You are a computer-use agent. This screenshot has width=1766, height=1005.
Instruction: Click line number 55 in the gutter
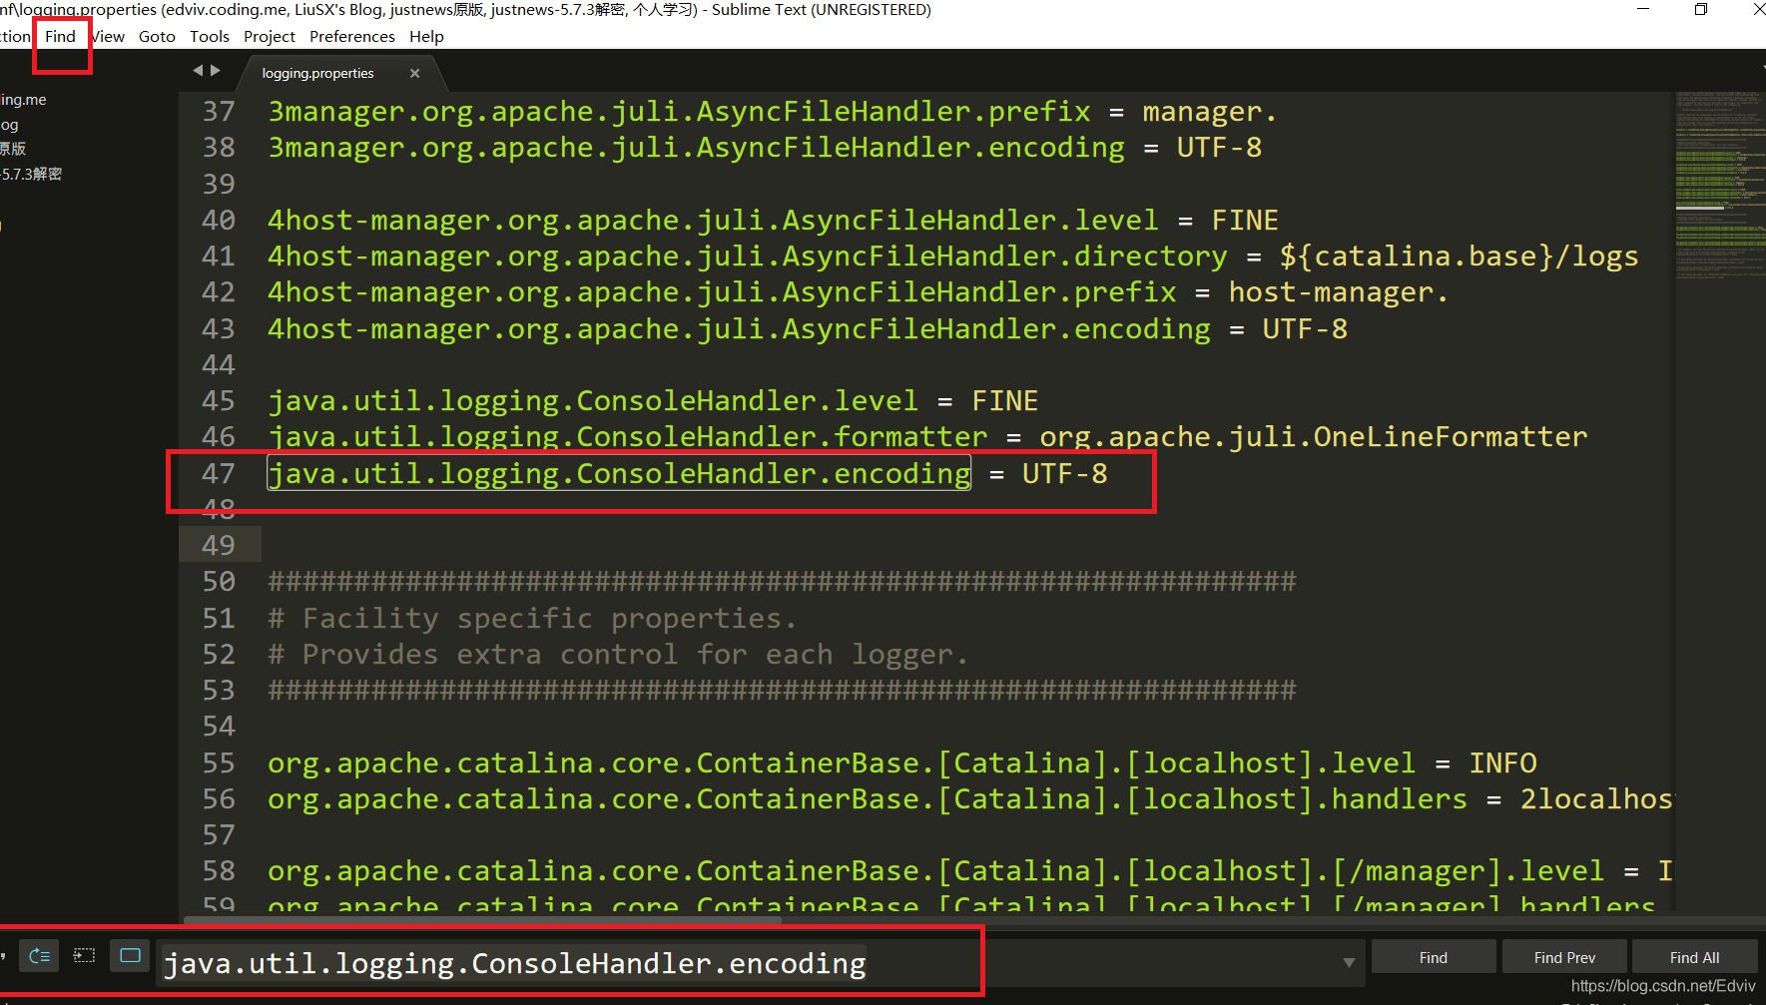click(219, 762)
